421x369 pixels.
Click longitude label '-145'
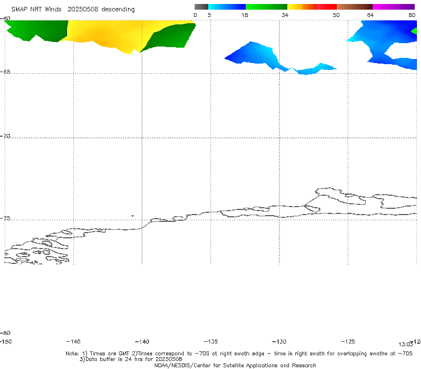(x=73, y=342)
